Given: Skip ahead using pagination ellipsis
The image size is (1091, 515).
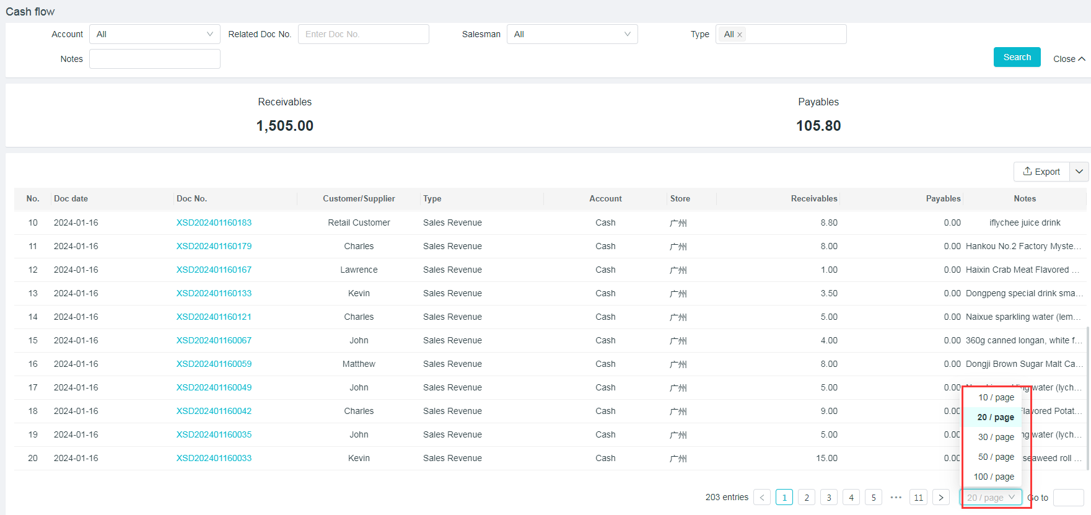Looking at the screenshot, I should pyautogui.click(x=896, y=498).
